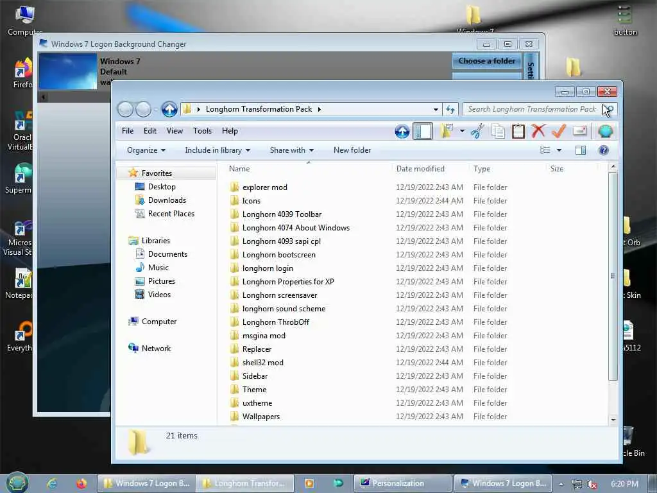
Task: Expand the Longhorn Transformation Pack breadcrumb arrow
Action: (x=320, y=109)
